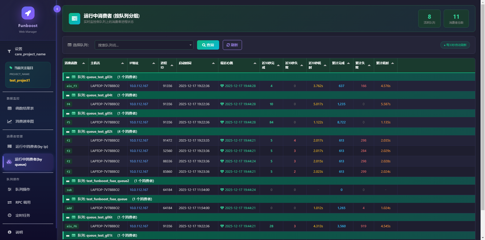Click the info icon beside 说明
485x240 pixels.
[x=10, y=232]
